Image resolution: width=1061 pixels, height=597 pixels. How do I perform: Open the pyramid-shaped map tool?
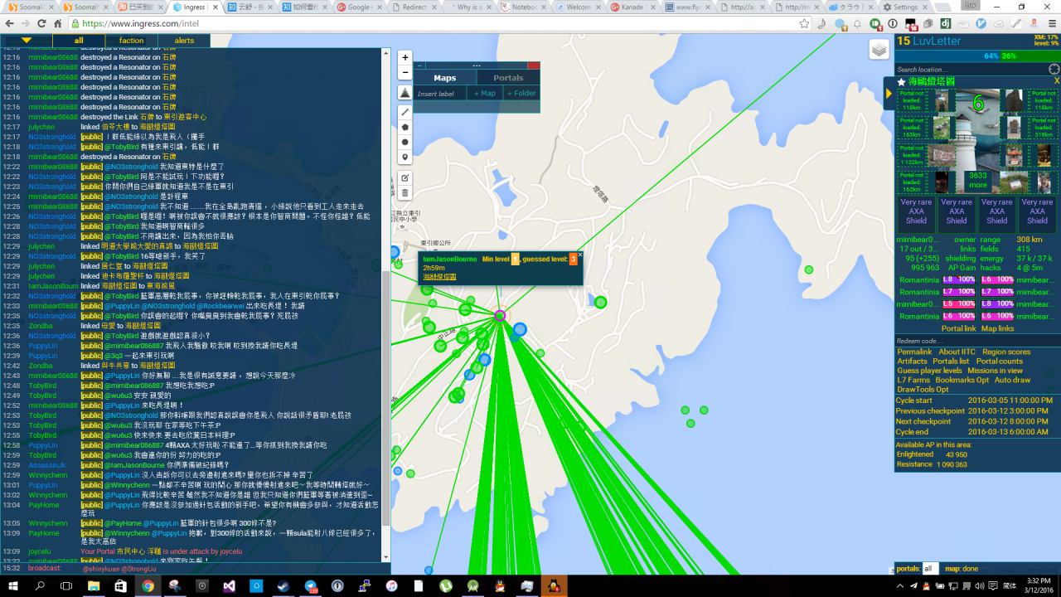tap(405, 93)
